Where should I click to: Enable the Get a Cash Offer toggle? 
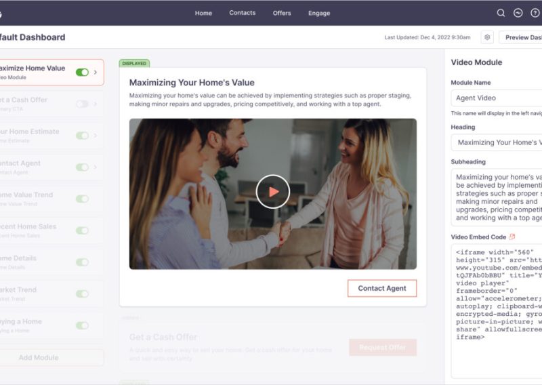[x=82, y=104]
